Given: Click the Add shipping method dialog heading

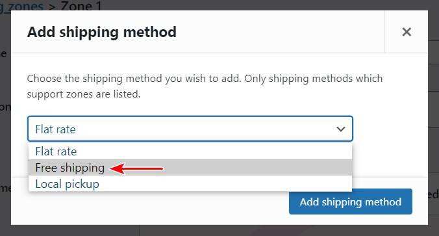Looking at the screenshot, I should pos(102,32).
